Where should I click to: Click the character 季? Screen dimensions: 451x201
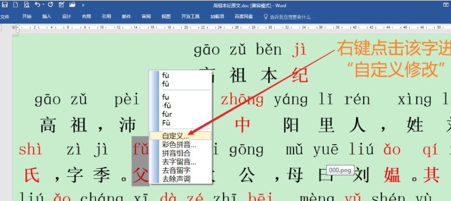click(x=101, y=175)
